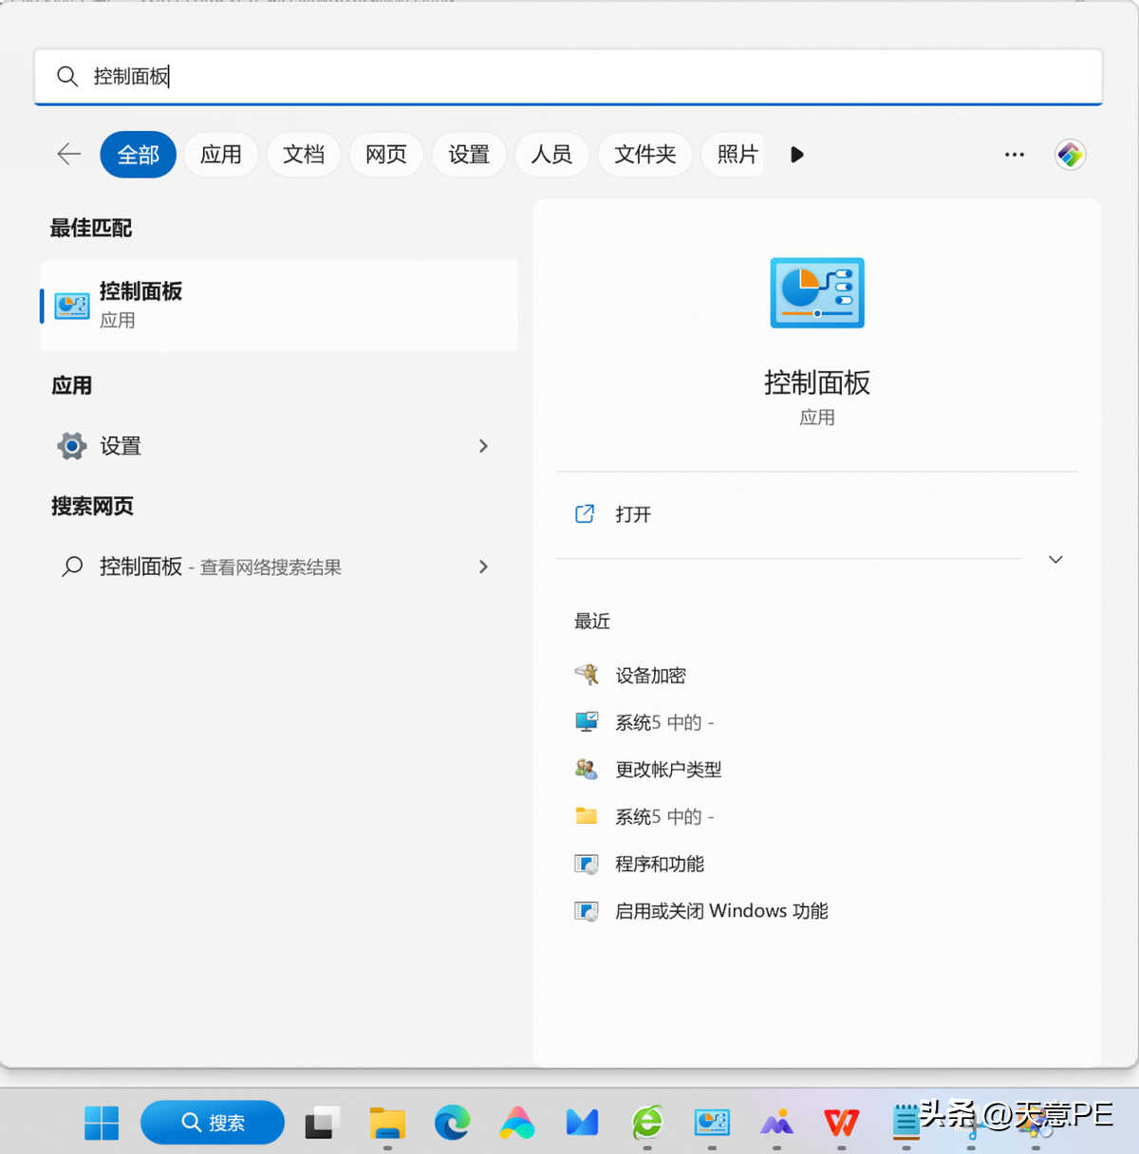Show more filter tabs with the play arrow

point(797,154)
